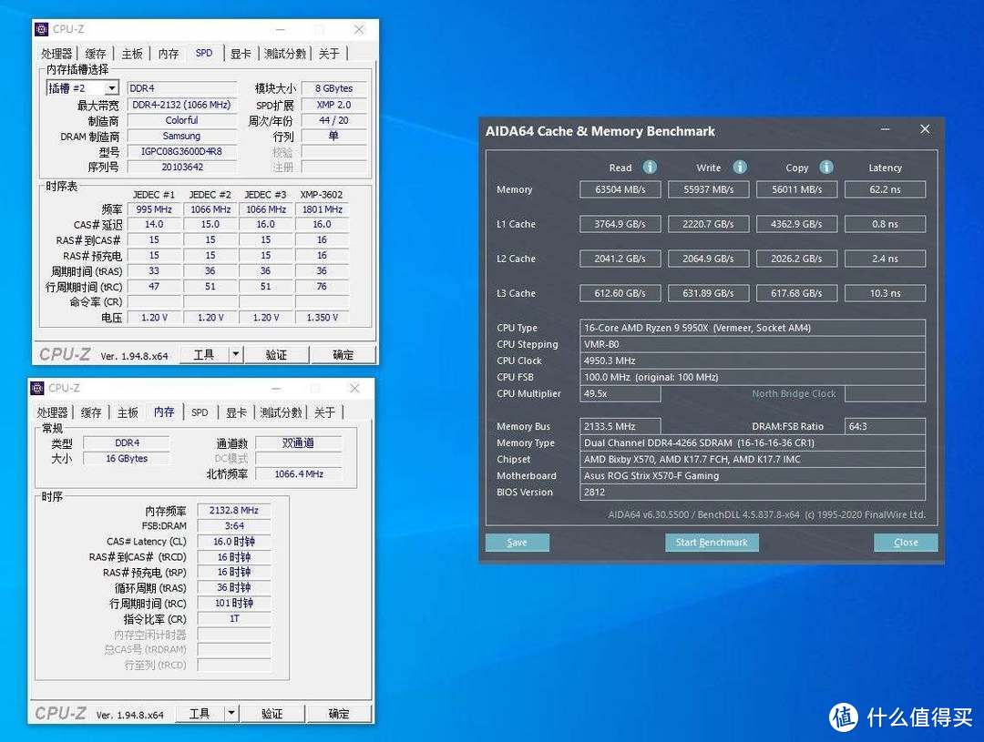984x742 pixels.
Task: Open the 插槽 #2 memory slot dropdown
Action: [x=111, y=88]
